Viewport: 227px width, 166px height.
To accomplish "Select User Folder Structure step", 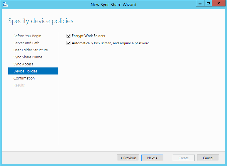I will click(31, 50).
